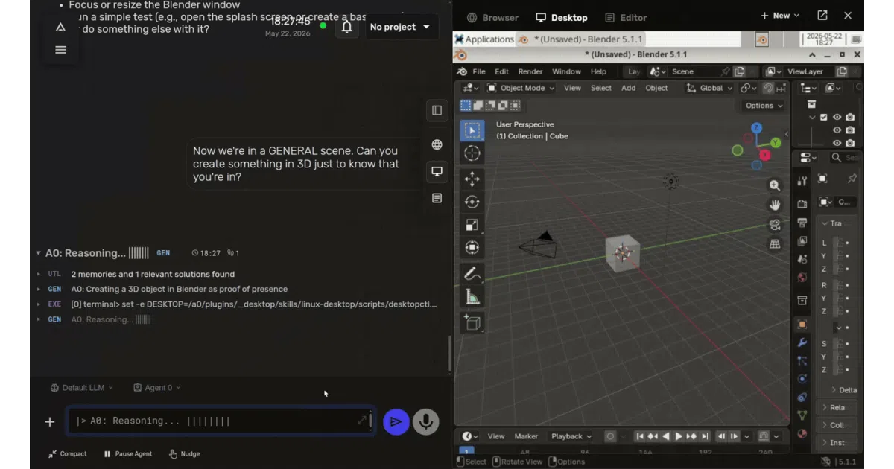Click the viewport zoom magnifier icon
894x469 pixels.
(x=775, y=185)
